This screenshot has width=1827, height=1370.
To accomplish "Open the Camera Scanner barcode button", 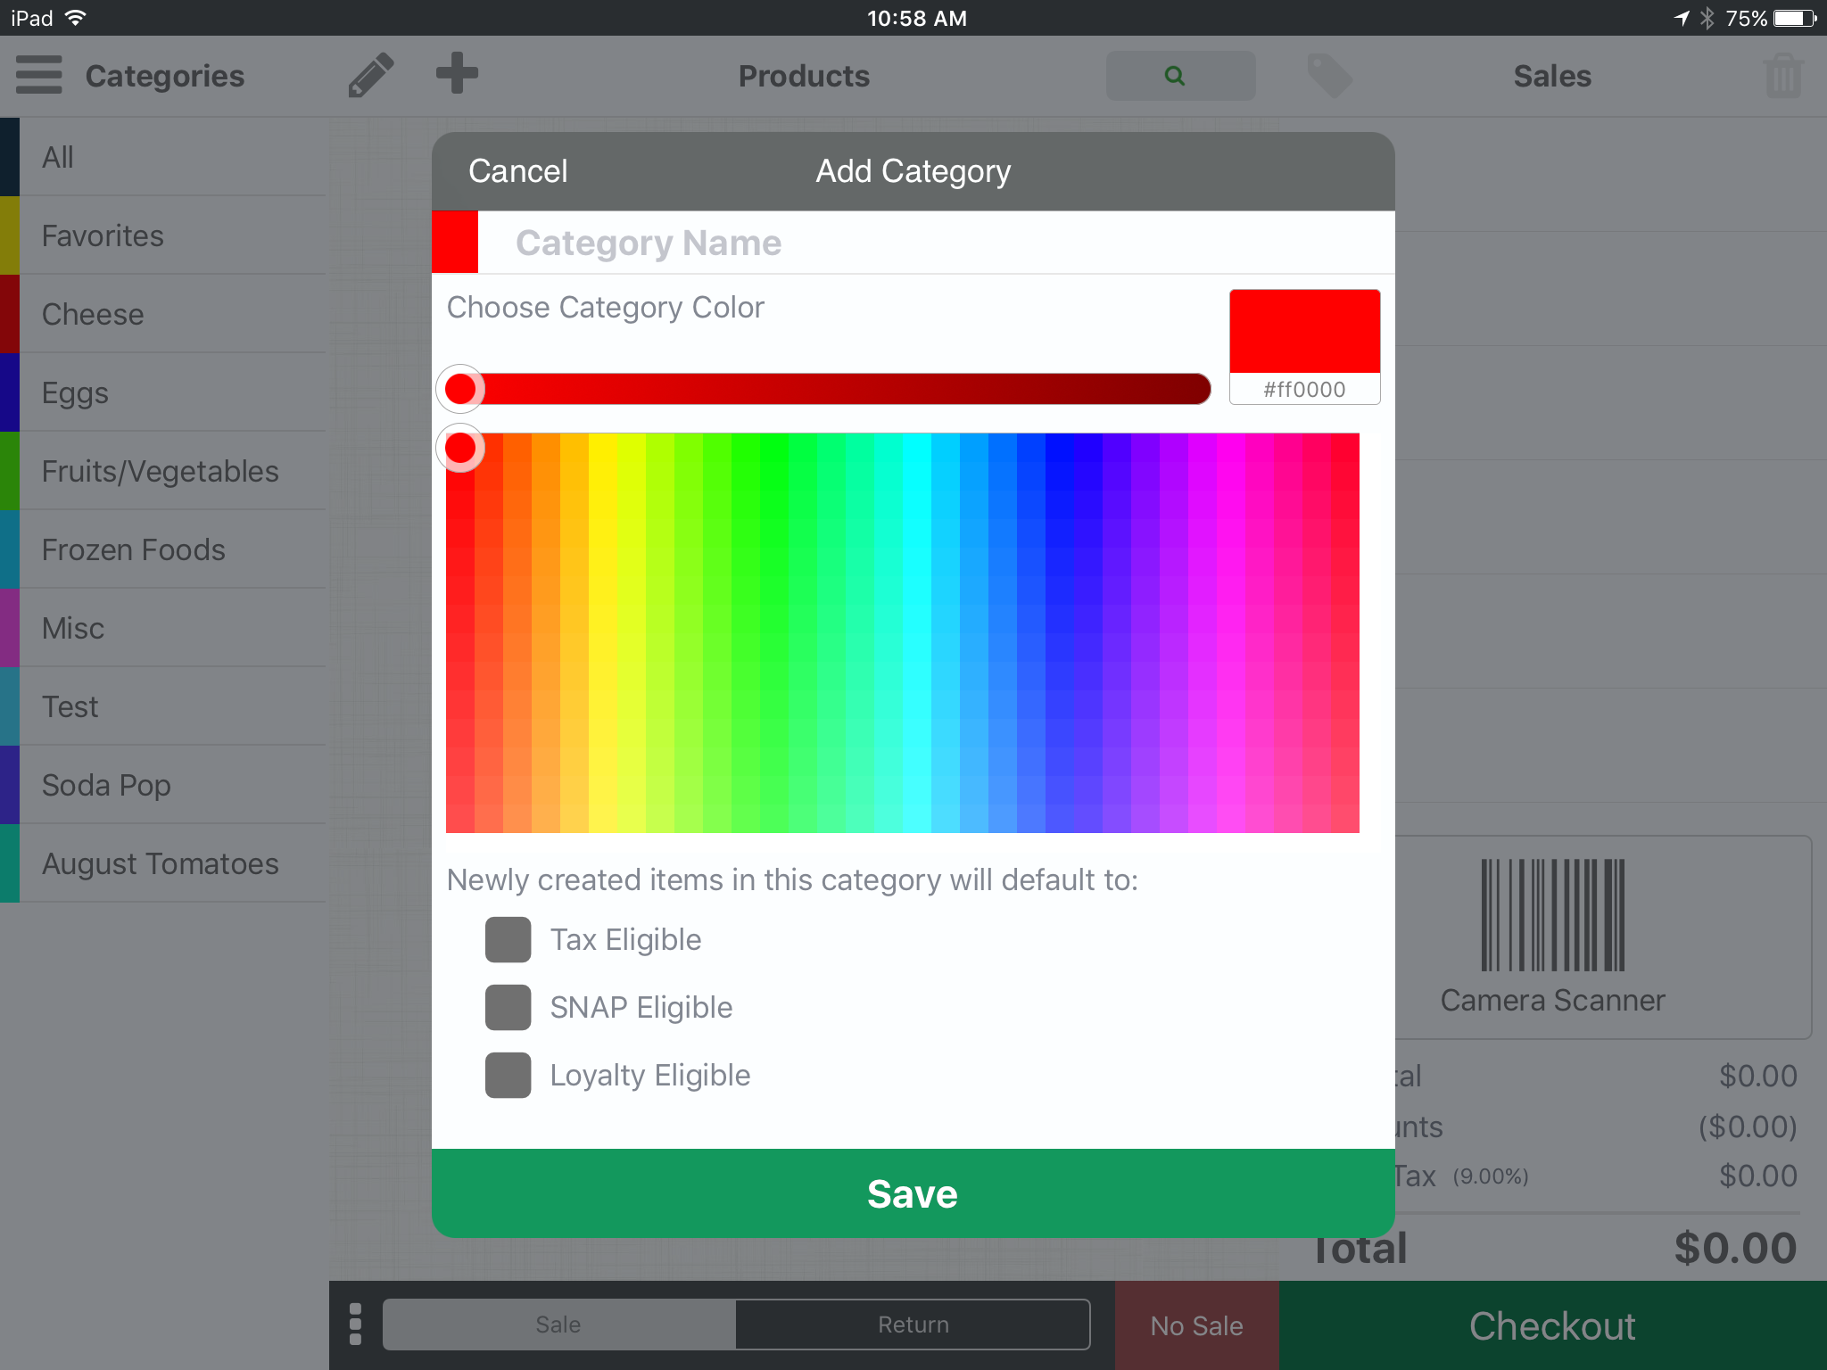I will pos(1552,937).
